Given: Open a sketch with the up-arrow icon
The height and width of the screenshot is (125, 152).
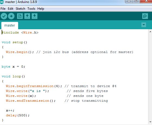Looking at the screenshot, I should pyautogui.click(x=27, y=16).
